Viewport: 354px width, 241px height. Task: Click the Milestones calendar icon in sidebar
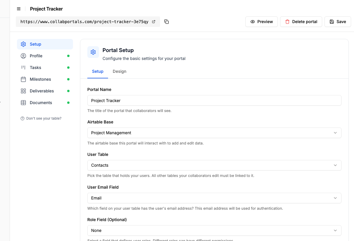click(x=23, y=79)
